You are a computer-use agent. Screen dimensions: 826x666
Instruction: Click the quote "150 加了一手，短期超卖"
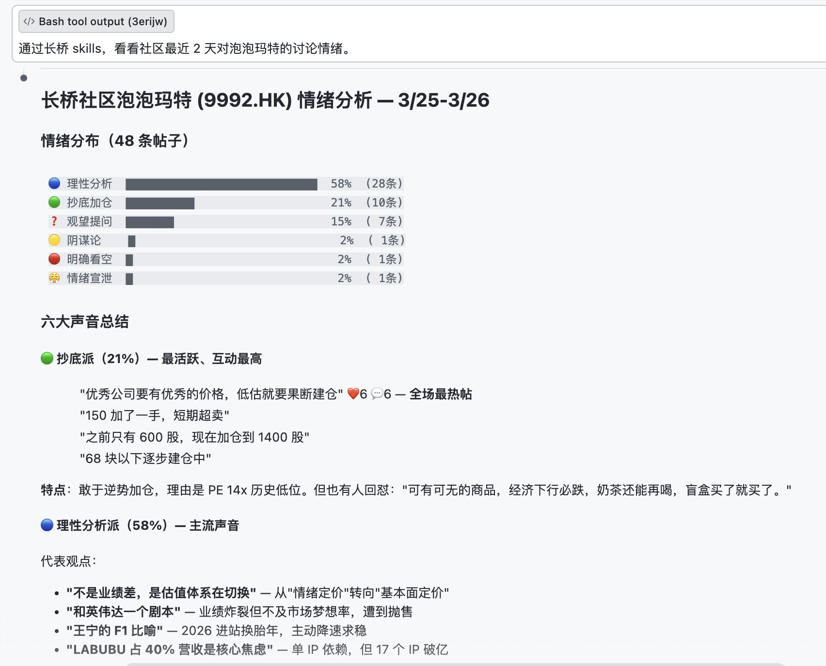pos(155,415)
